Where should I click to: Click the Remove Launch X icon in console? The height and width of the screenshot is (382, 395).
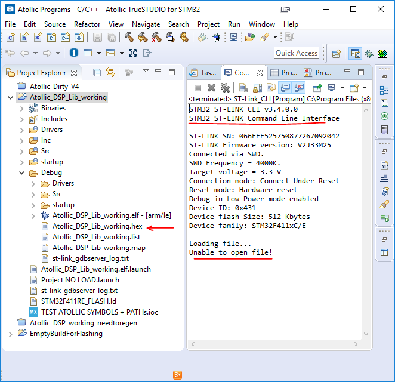(211, 88)
